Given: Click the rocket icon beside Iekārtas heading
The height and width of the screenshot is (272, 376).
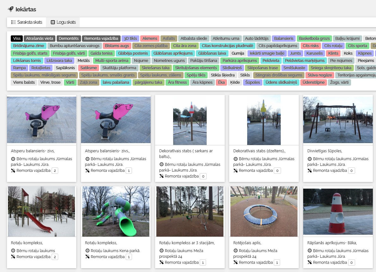Looking at the screenshot, I should (10, 9).
